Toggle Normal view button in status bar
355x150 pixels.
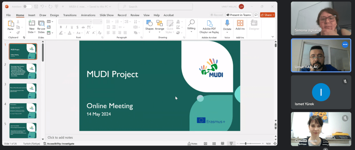205,143
